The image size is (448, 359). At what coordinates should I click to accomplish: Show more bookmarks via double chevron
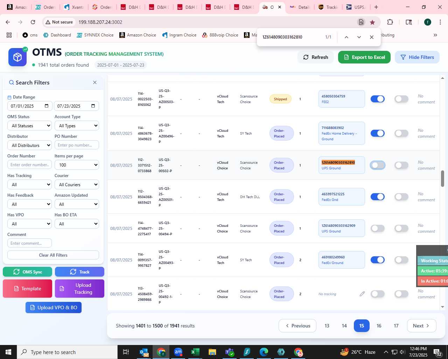coord(435,35)
